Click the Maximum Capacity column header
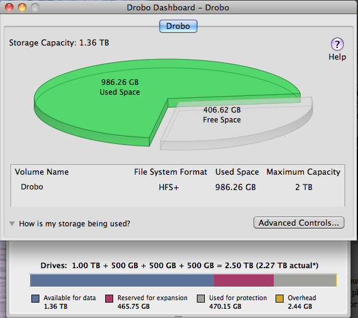Image resolution: width=358 pixels, height=318 pixels. coord(303,172)
